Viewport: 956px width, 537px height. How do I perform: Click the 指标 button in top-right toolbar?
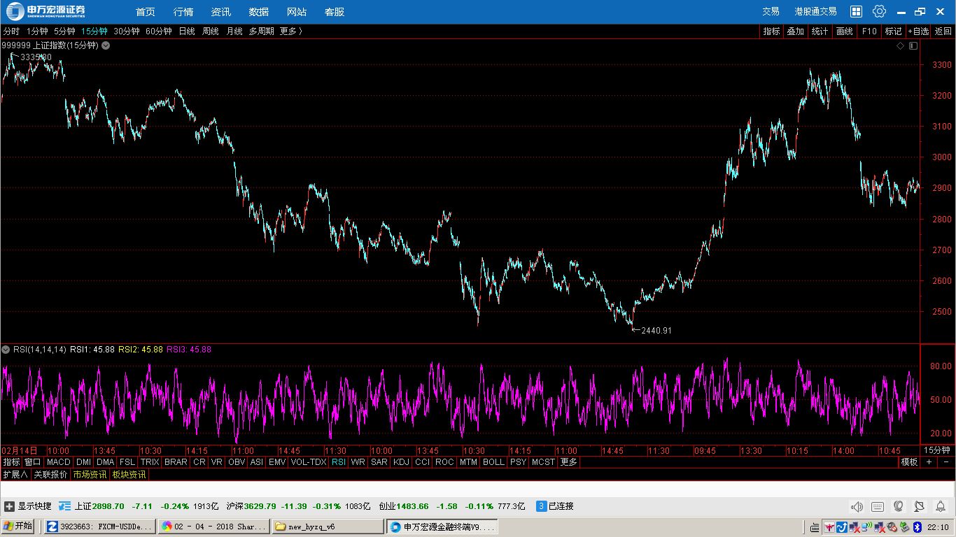coord(772,31)
